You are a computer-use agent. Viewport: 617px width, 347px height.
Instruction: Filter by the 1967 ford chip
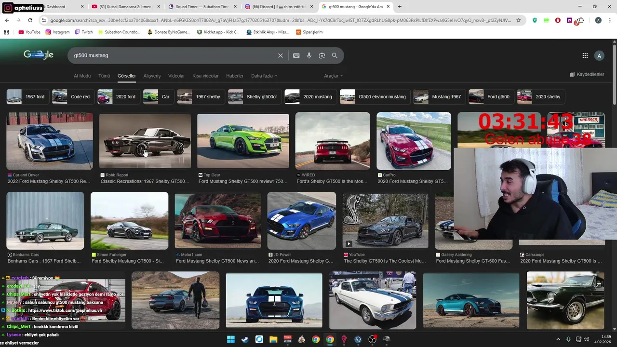27,96
